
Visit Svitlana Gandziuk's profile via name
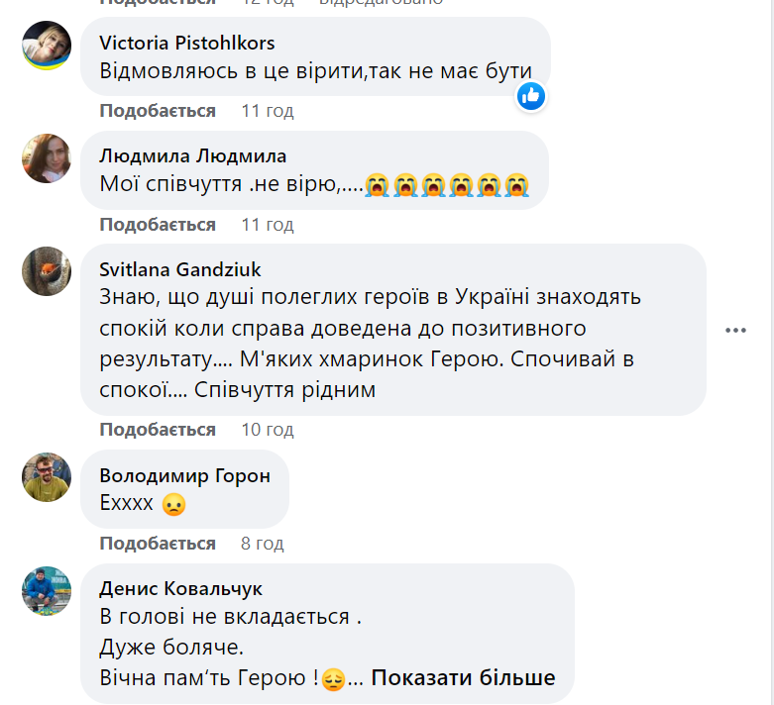(x=180, y=269)
